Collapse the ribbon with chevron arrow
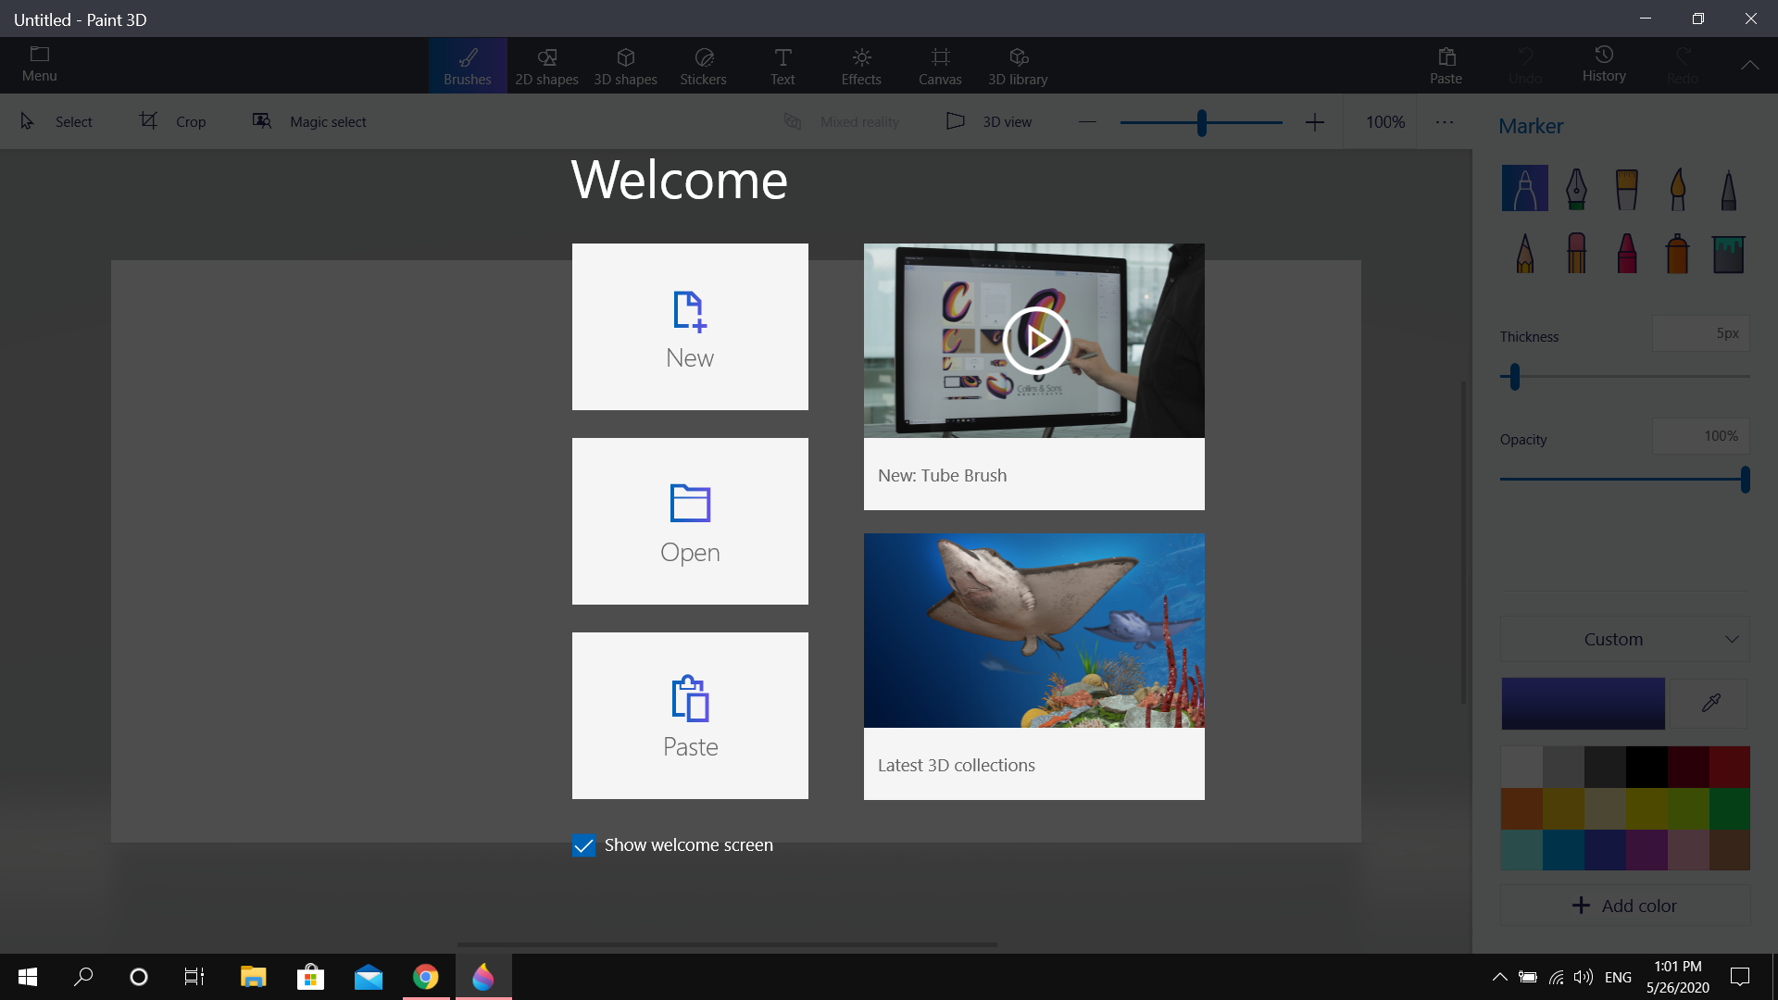Viewport: 1778px width, 1000px height. point(1749,65)
